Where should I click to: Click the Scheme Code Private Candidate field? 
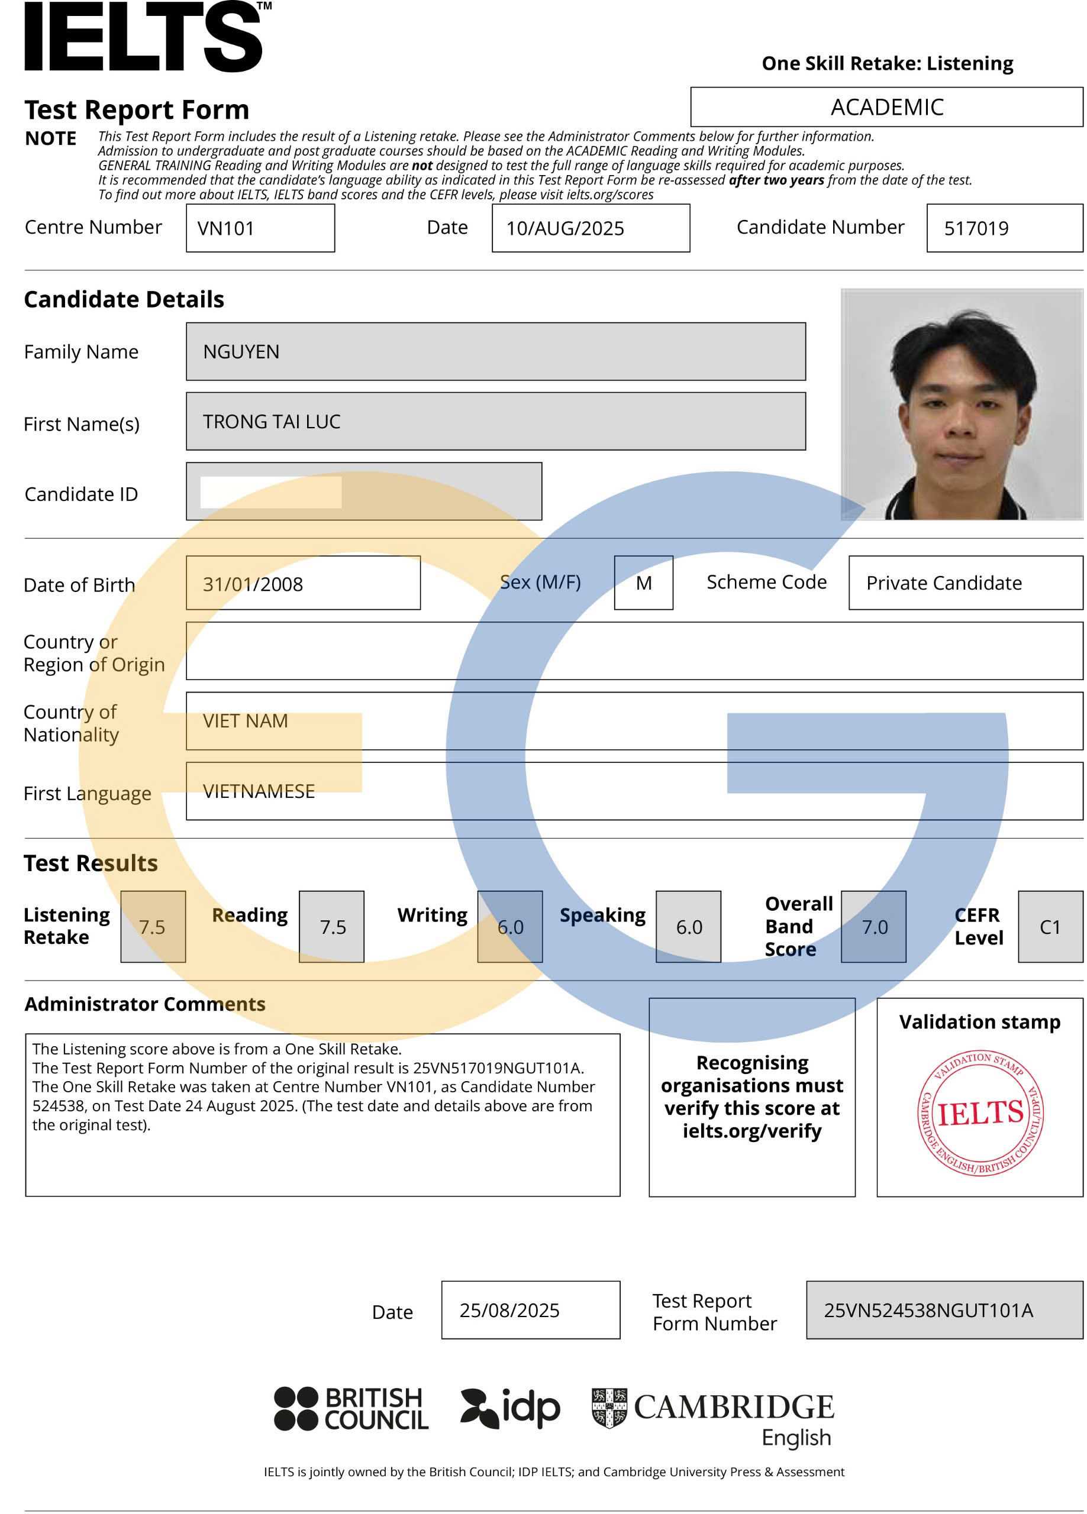pos(965,583)
